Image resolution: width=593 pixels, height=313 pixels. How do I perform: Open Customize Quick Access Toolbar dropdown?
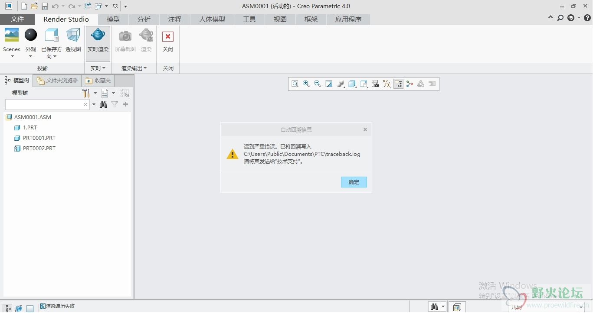pyautogui.click(x=126, y=6)
